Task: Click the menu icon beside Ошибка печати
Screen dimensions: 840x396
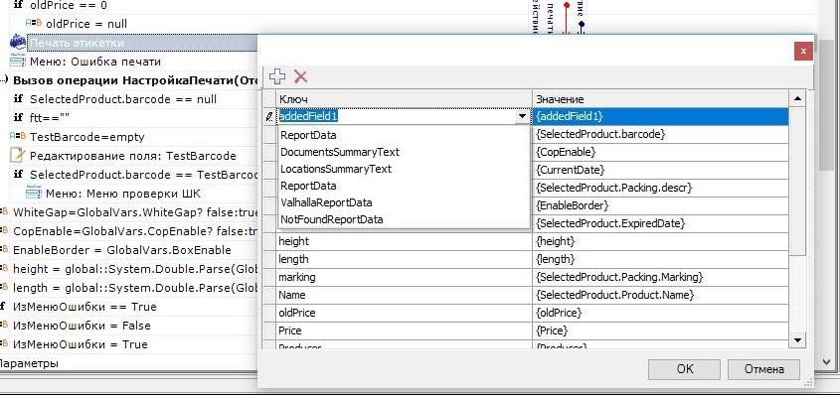Action: point(18,62)
